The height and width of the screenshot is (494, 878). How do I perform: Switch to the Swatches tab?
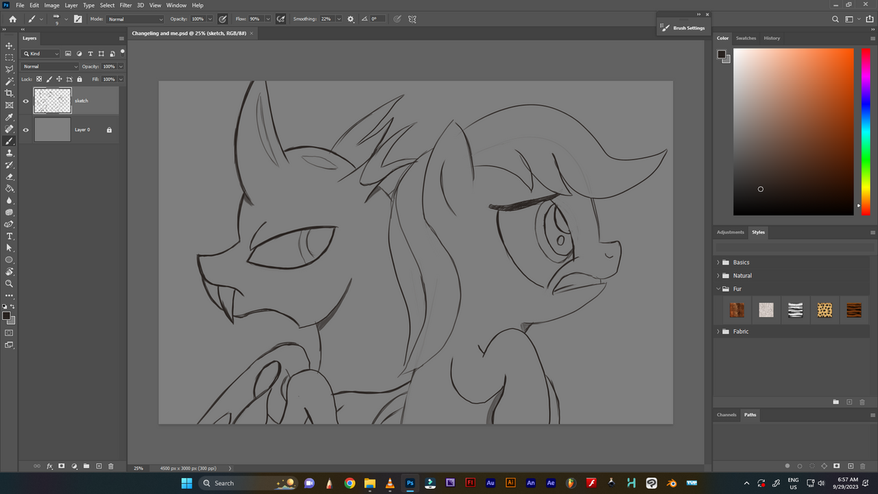click(x=746, y=38)
